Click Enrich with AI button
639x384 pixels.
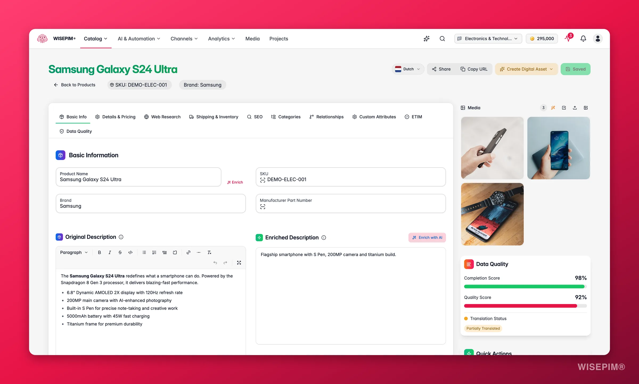pyautogui.click(x=427, y=238)
